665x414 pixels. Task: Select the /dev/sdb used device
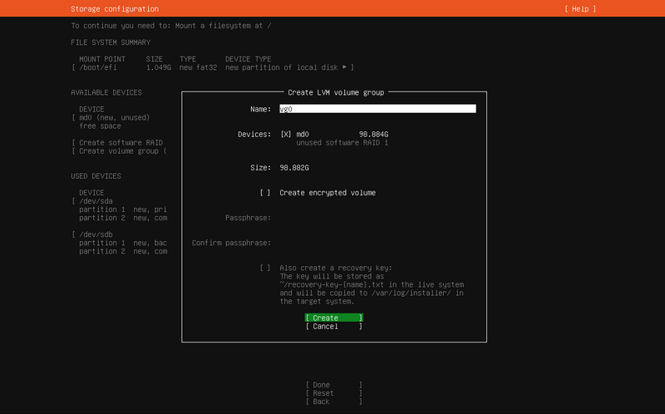pyautogui.click(x=96, y=234)
